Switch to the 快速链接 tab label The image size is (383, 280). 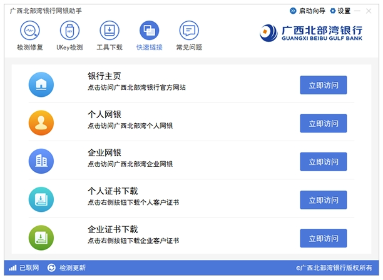point(149,47)
